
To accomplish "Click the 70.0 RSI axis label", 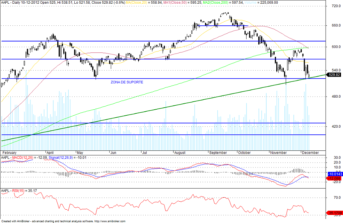I will pos(337,198).
